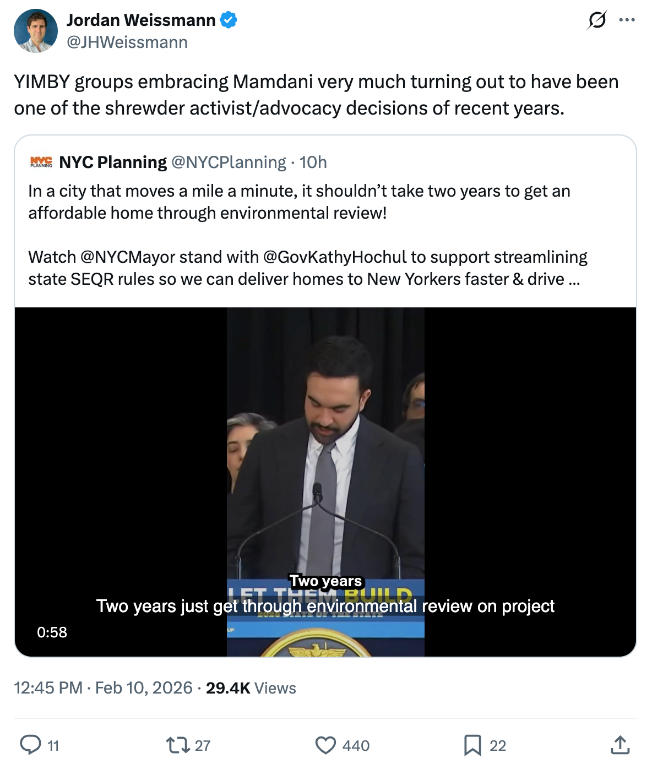Click the reply speech bubble icon

(31, 745)
